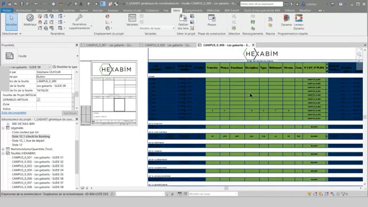
Task: Open the Gérer ribbon tab
Action: [177, 10]
